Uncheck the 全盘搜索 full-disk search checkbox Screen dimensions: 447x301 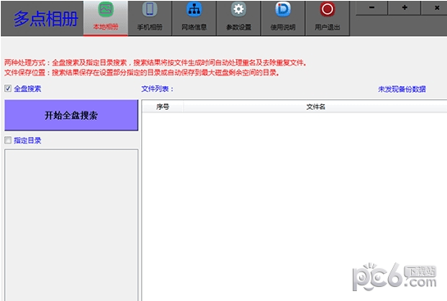[x=8, y=89]
